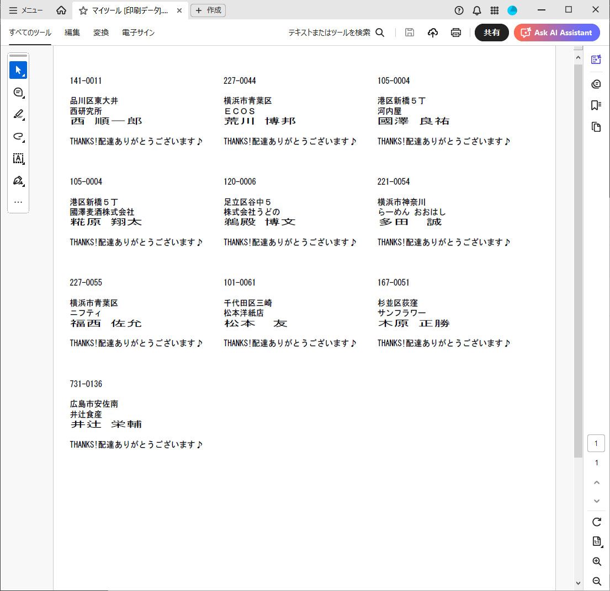610x591 pixels.
Task: Click the text 株式会社うどの
Action: pos(252,212)
